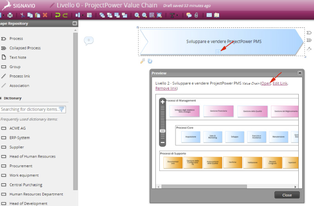
Task: Click the preview zoom-in plus button
Action: pyautogui.click(x=162, y=102)
